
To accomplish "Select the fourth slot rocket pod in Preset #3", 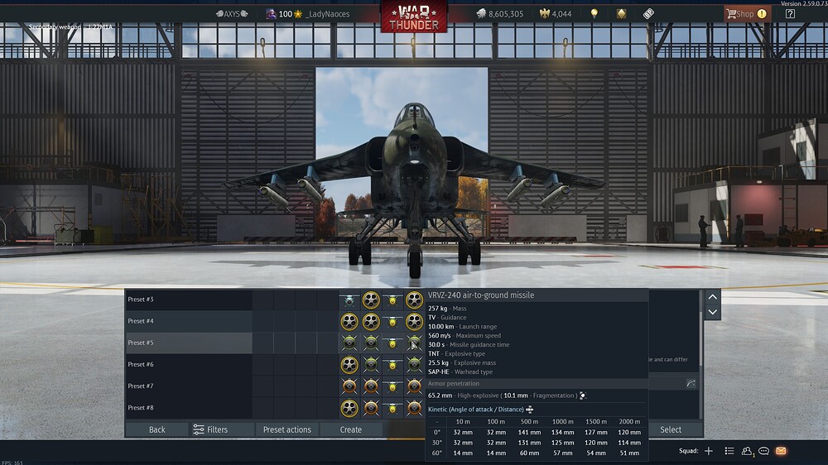I will tap(414, 300).
